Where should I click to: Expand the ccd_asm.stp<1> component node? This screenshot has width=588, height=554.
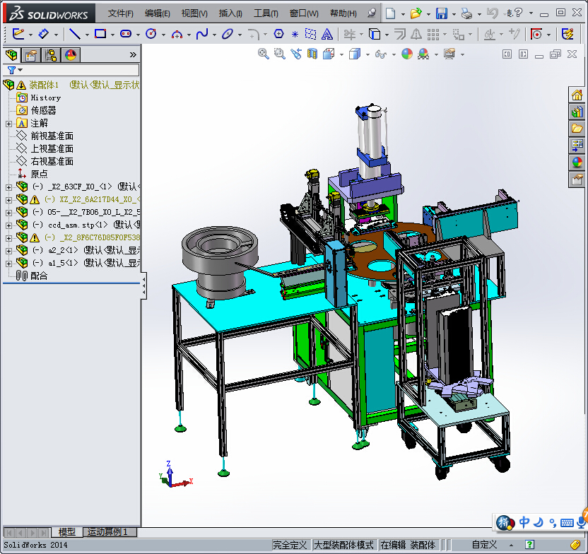(9, 225)
